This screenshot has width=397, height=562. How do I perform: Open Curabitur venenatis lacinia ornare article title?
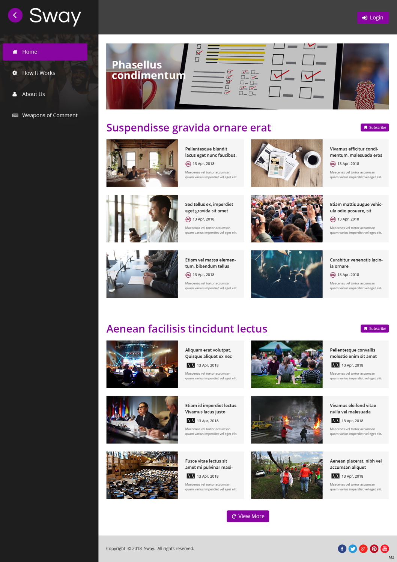356,263
